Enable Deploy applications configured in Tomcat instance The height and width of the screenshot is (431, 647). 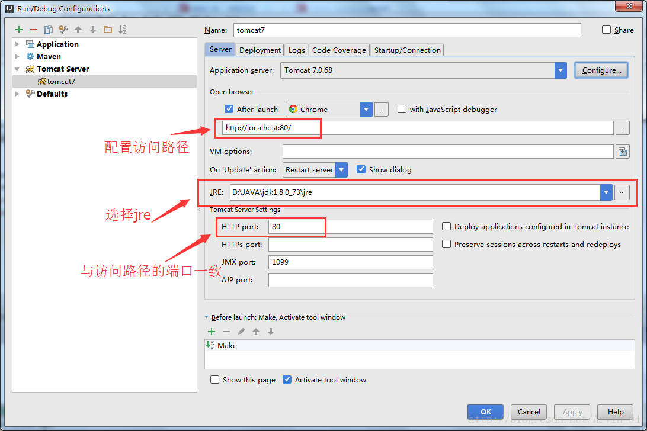pos(446,226)
